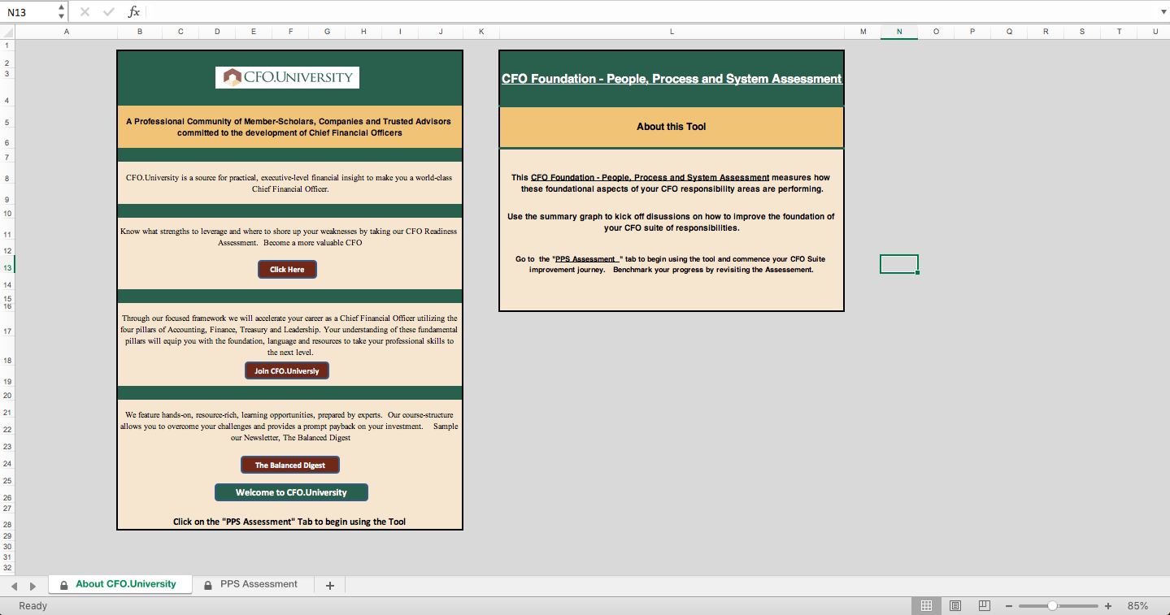Click the brown Click Here button
Image resolution: width=1170 pixels, height=615 pixels.
(287, 270)
